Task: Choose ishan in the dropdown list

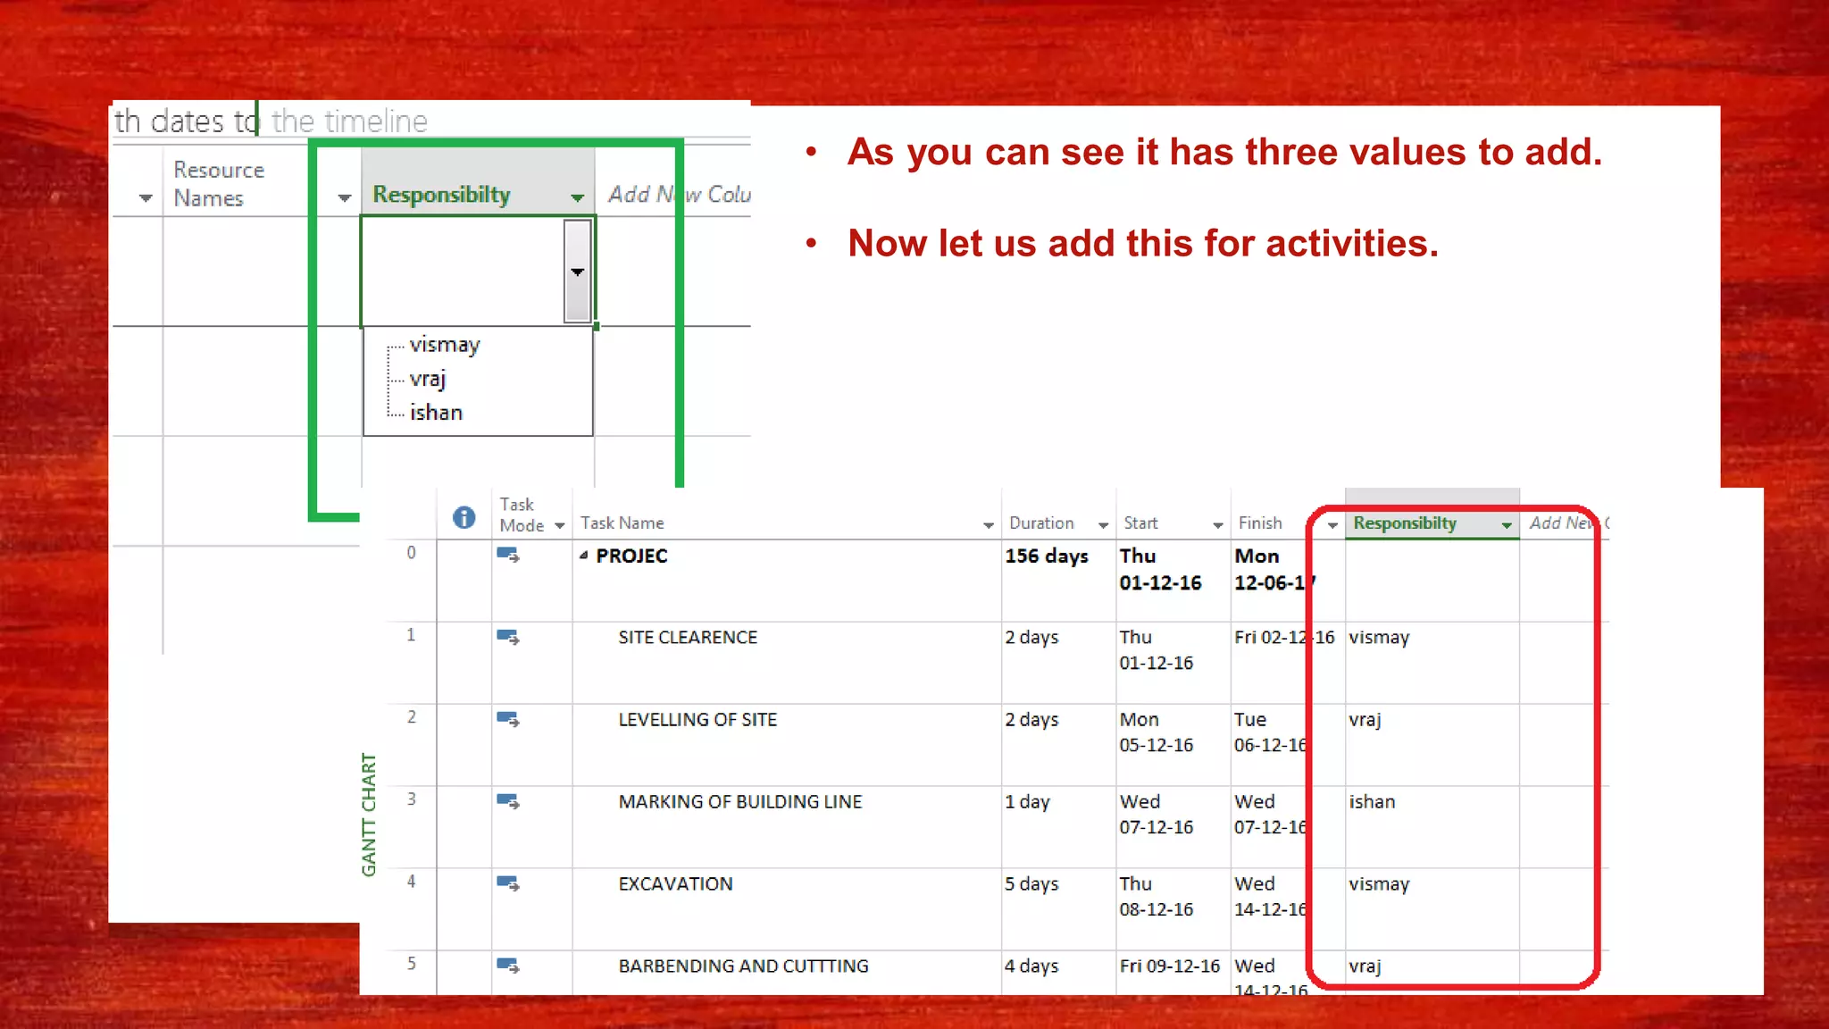Action: coord(436,413)
